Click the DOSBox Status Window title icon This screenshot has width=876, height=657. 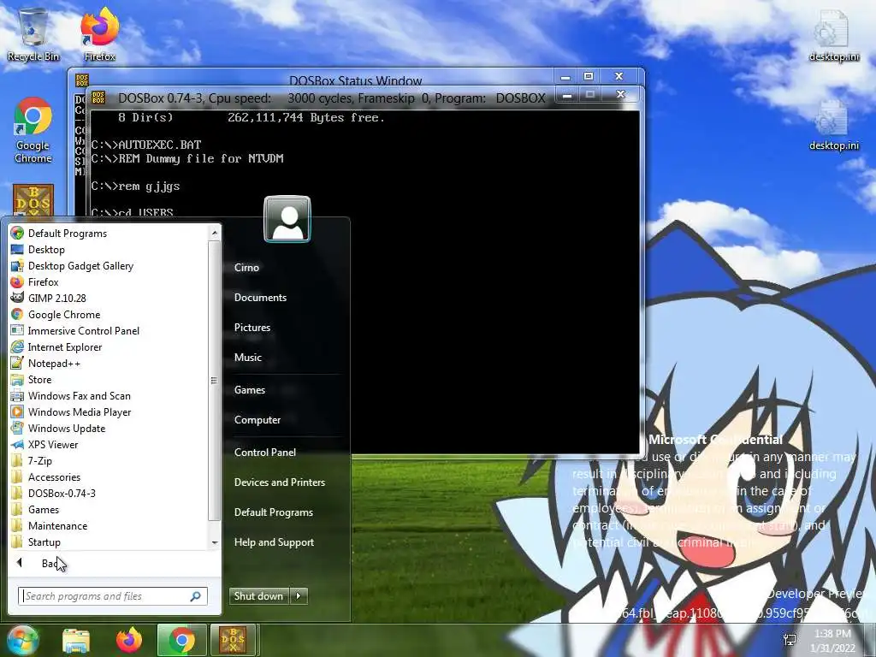click(81, 80)
